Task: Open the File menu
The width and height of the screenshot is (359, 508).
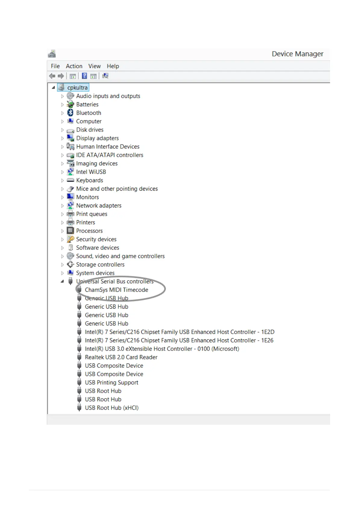Action: click(55, 66)
